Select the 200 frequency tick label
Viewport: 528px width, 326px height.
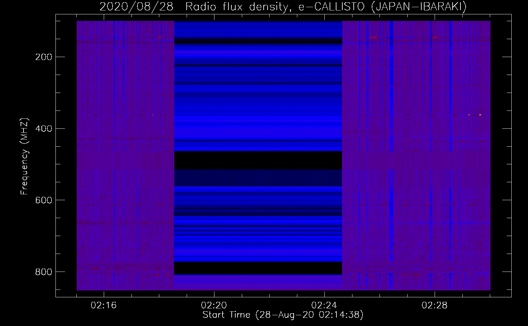coord(44,57)
